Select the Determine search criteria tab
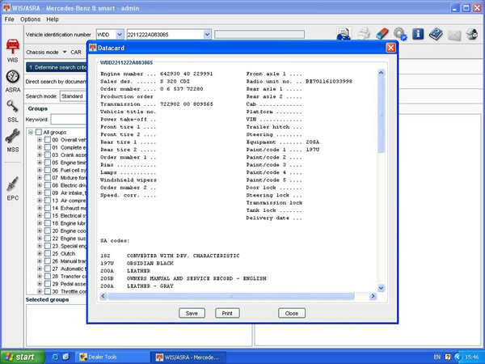Viewport: 485px width, 364px height. coord(57,67)
